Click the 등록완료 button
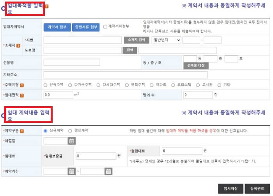 point(257,189)
